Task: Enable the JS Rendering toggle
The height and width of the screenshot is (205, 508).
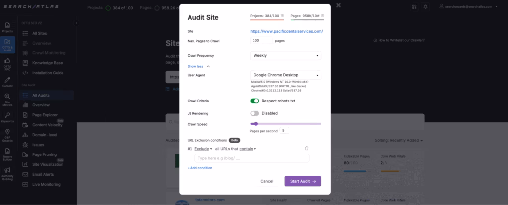Action: [x=254, y=113]
